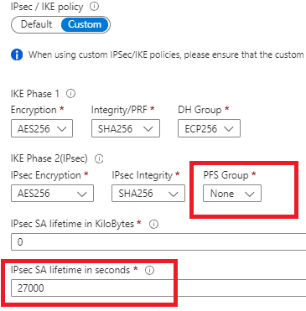Select the Custom policy option
This screenshot has width=306, height=311.
point(85,24)
